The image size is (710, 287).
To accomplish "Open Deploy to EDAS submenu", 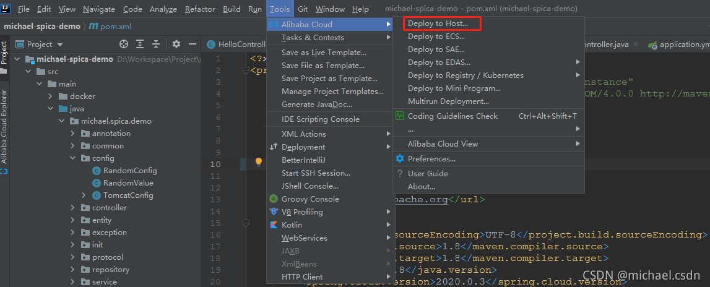I will click(x=488, y=62).
